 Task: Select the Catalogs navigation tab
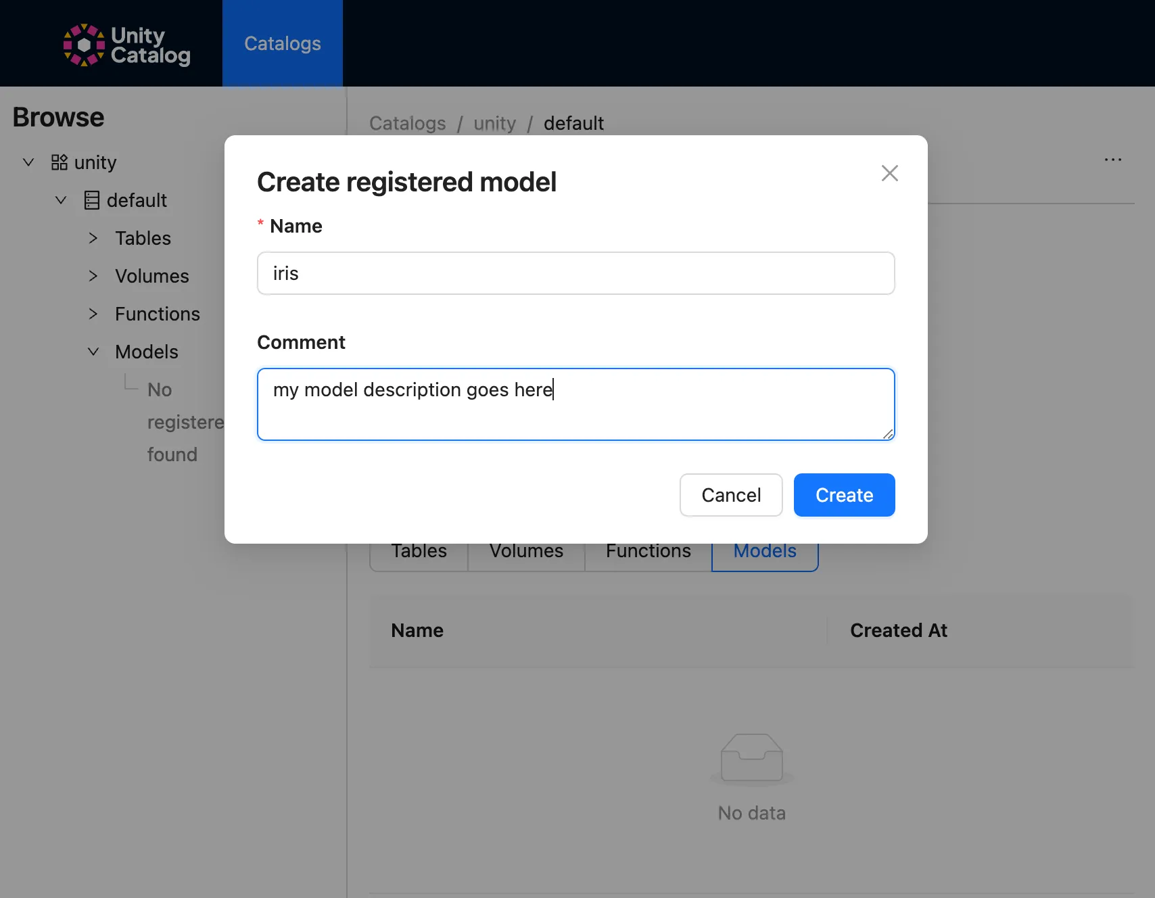tap(282, 43)
